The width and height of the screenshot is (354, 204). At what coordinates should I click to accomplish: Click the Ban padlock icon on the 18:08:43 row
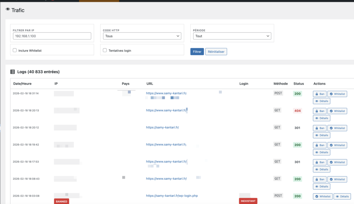(316, 179)
